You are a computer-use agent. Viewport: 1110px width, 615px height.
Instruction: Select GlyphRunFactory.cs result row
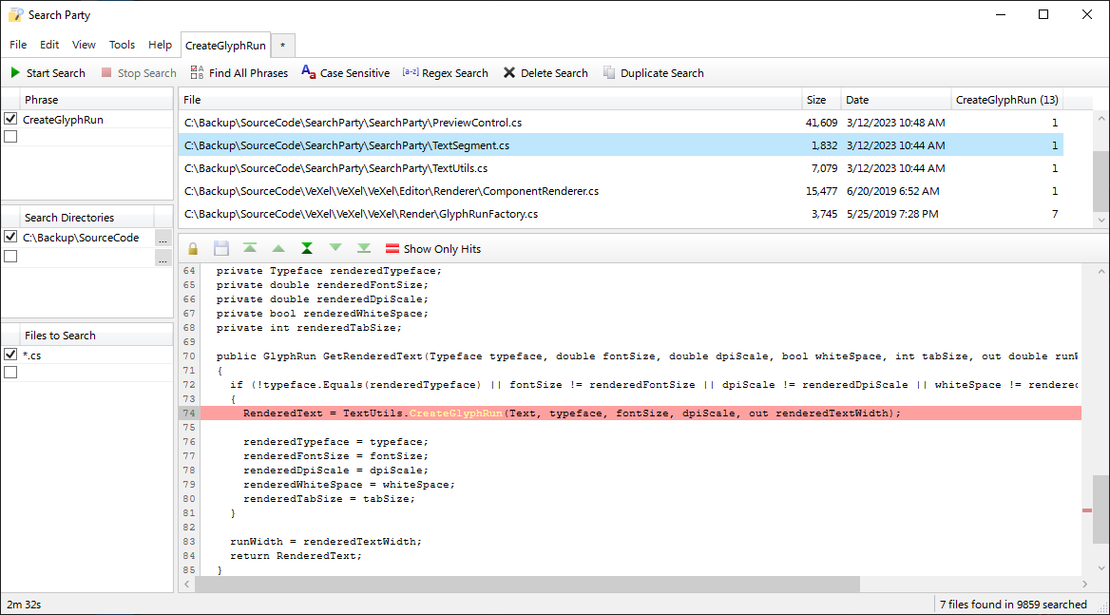tap(621, 214)
